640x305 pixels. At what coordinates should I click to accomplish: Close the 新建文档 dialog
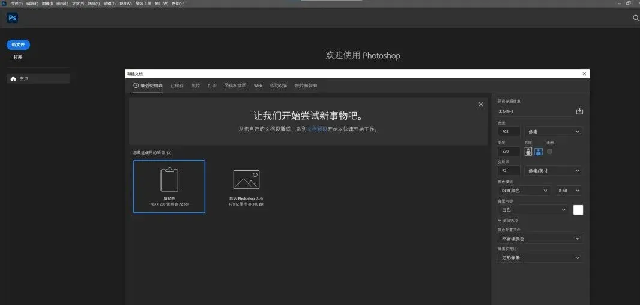[x=584, y=74]
